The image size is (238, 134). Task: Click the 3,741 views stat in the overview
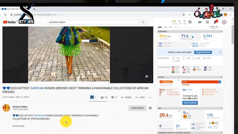208,36
